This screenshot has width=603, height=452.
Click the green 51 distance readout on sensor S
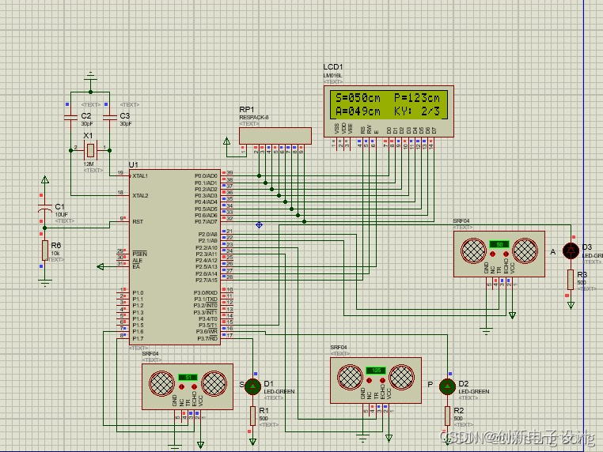pos(188,378)
